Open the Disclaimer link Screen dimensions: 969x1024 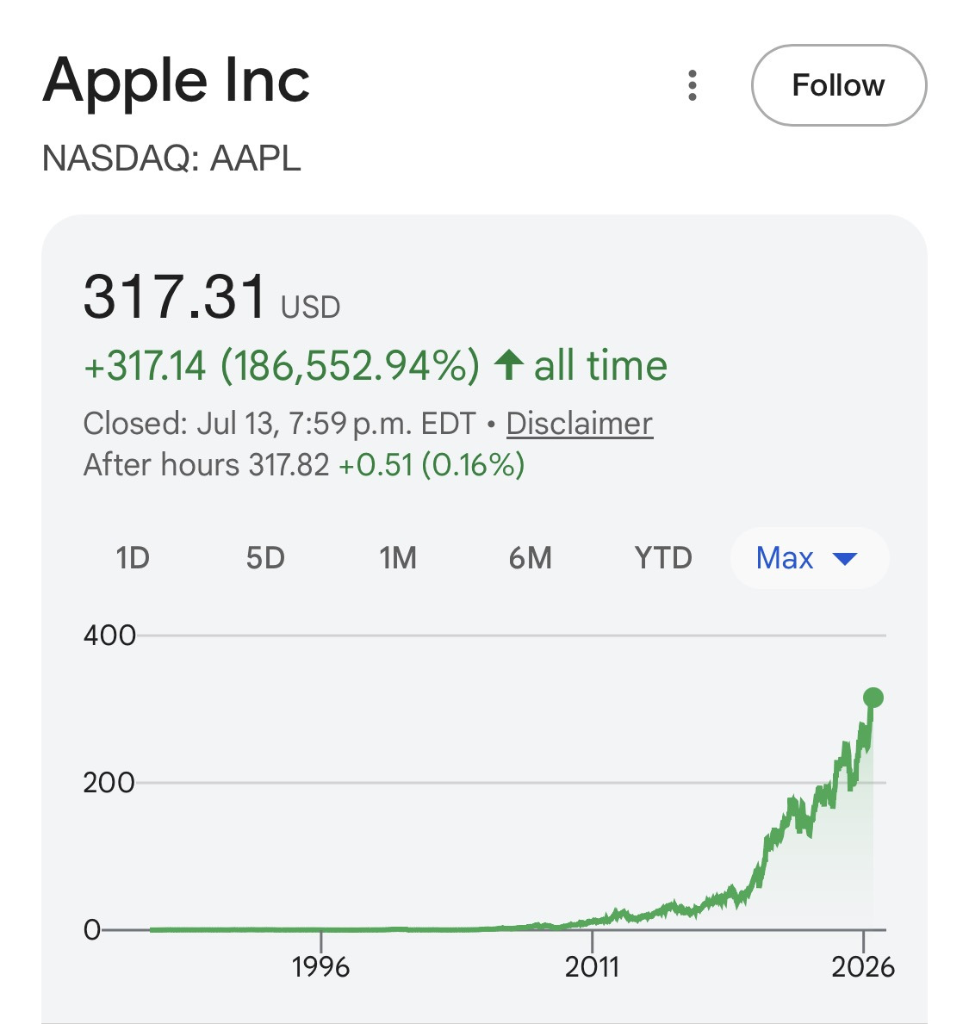click(579, 423)
